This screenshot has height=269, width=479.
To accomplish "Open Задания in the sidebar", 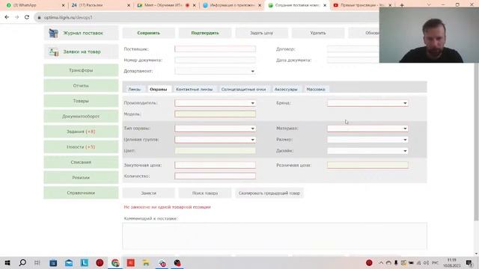I will [x=81, y=132].
